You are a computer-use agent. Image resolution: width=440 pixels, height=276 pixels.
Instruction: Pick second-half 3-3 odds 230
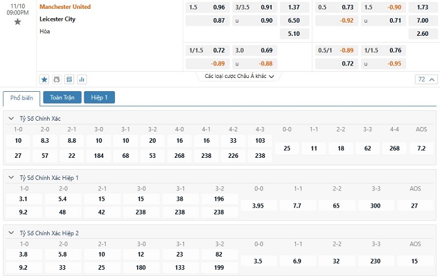coord(375,261)
